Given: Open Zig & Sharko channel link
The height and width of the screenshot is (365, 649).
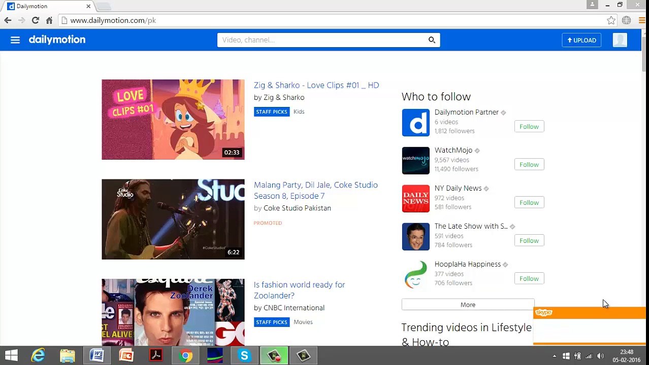Looking at the screenshot, I should [x=284, y=97].
